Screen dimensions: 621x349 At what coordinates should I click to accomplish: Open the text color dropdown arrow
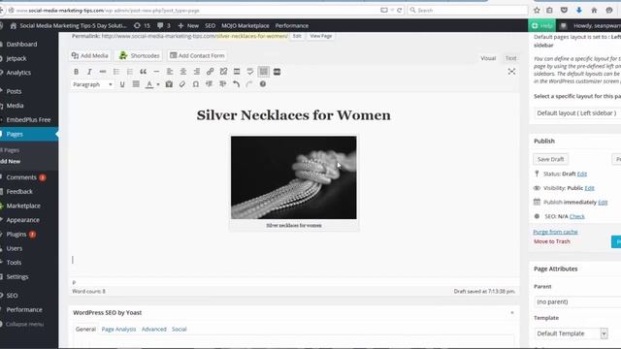[158, 84]
